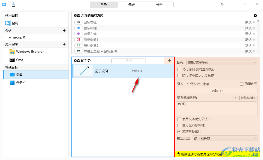263x160 pixels.
Task: Uncheck activate target window
Action: (179, 131)
